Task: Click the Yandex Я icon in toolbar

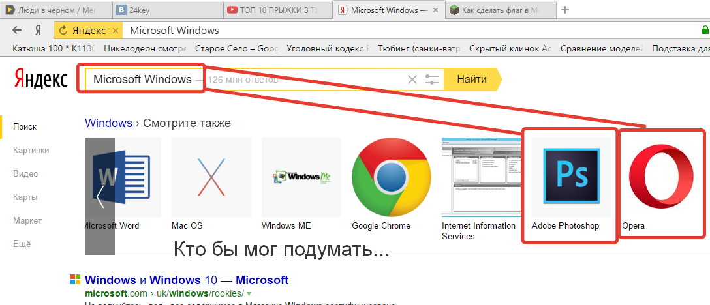Action: 38,31
